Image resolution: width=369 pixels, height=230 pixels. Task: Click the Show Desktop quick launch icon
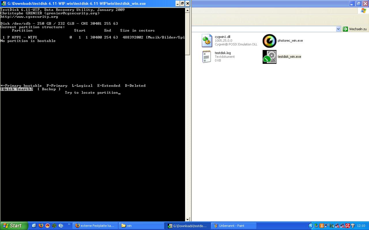point(34,226)
